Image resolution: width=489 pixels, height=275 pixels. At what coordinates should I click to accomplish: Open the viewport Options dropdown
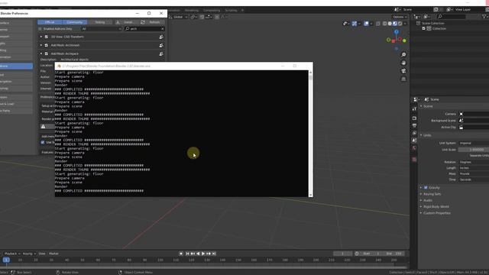pyautogui.click(x=400, y=17)
